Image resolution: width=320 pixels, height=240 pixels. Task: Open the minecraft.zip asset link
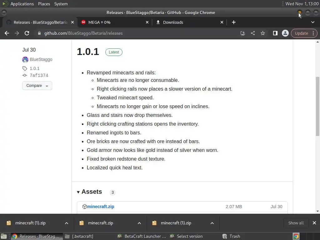[x=101, y=207]
